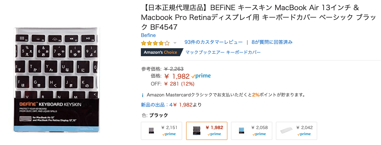This screenshot has height=145, width=381.
Task: Select the ¥2,058 blue color variant swatch
Action: tap(251, 131)
